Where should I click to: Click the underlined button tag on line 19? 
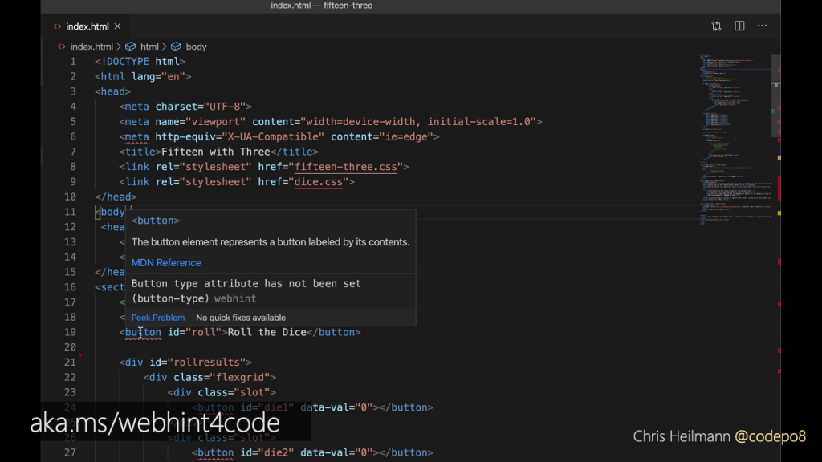143,333
